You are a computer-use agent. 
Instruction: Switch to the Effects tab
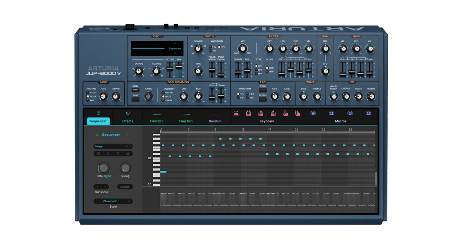click(x=127, y=121)
